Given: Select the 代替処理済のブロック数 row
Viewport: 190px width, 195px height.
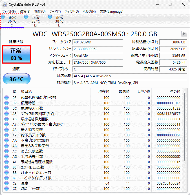Looking at the screenshot, I should tap(92, 97).
